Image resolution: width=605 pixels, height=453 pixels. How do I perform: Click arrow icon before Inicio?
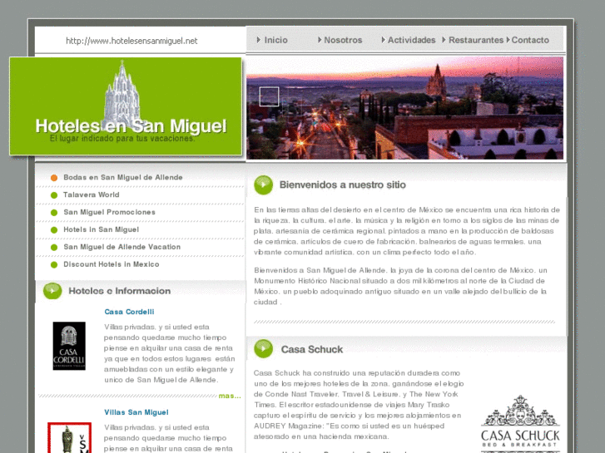tap(259, 40)
